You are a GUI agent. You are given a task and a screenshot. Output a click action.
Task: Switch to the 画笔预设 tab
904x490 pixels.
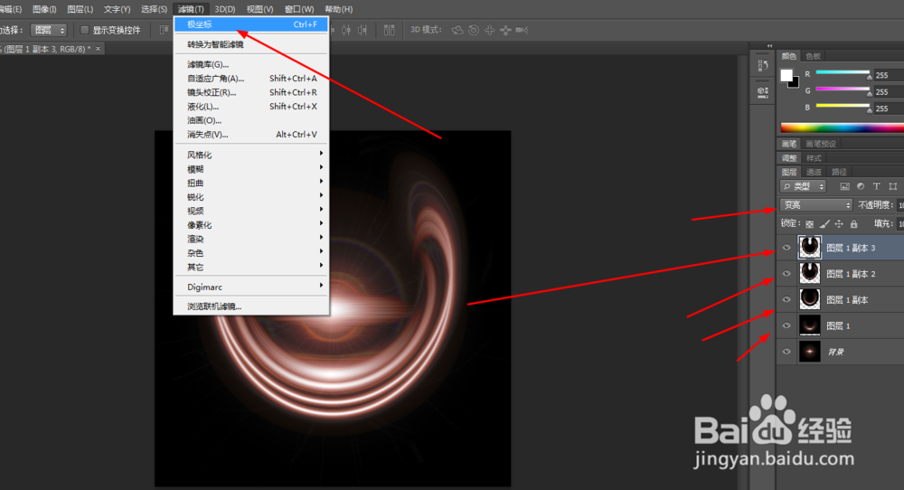pyautogui.click(x=821, y=144)
